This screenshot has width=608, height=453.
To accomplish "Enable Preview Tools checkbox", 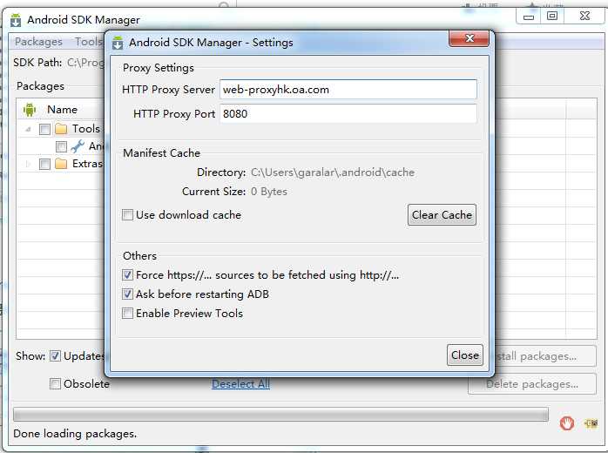I will [127, 313].
